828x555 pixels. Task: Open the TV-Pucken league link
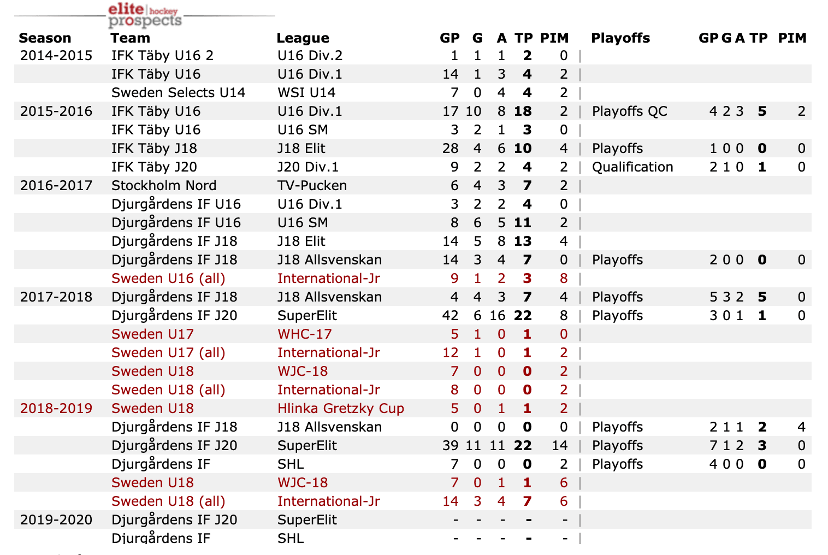312,186
